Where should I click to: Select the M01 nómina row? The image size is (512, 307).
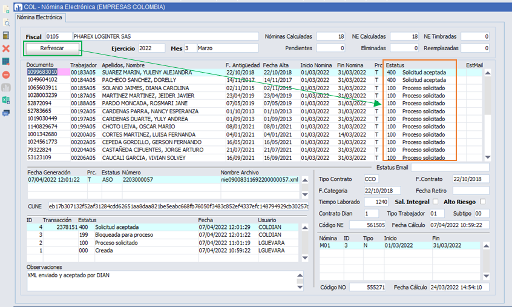pyautogui.click(x=399, y=245)
